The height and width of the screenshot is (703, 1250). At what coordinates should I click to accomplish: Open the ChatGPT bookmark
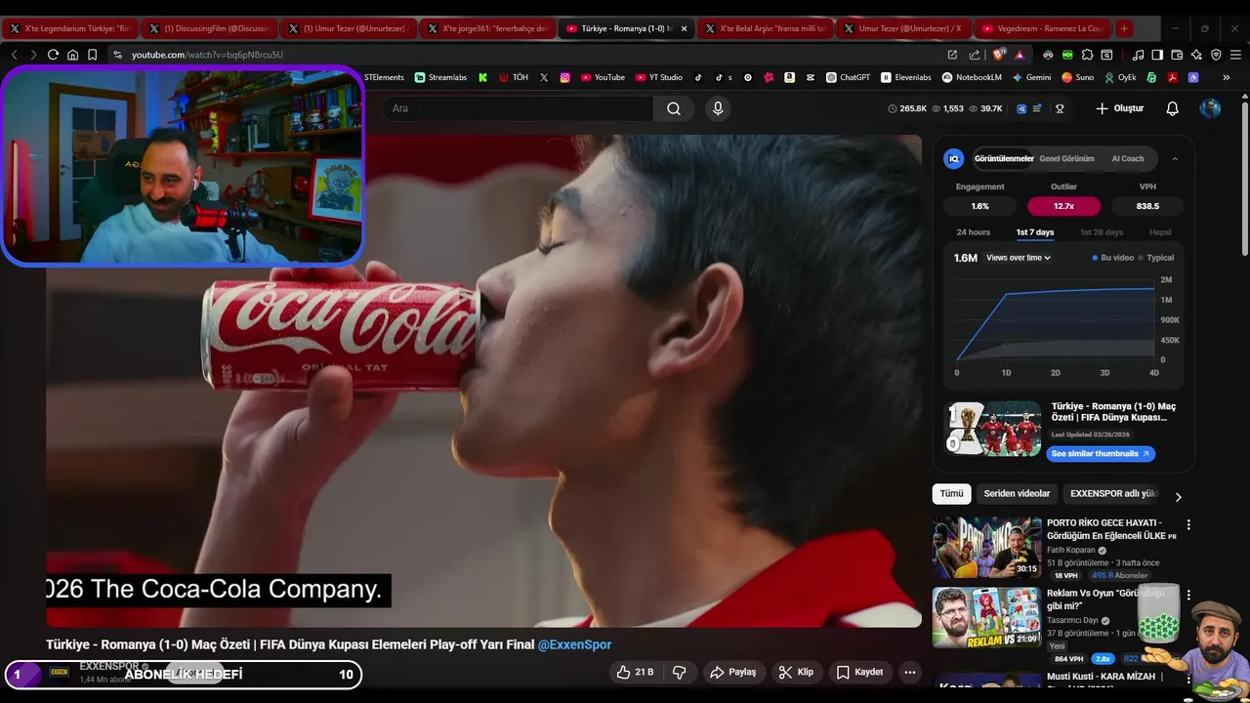848,77
